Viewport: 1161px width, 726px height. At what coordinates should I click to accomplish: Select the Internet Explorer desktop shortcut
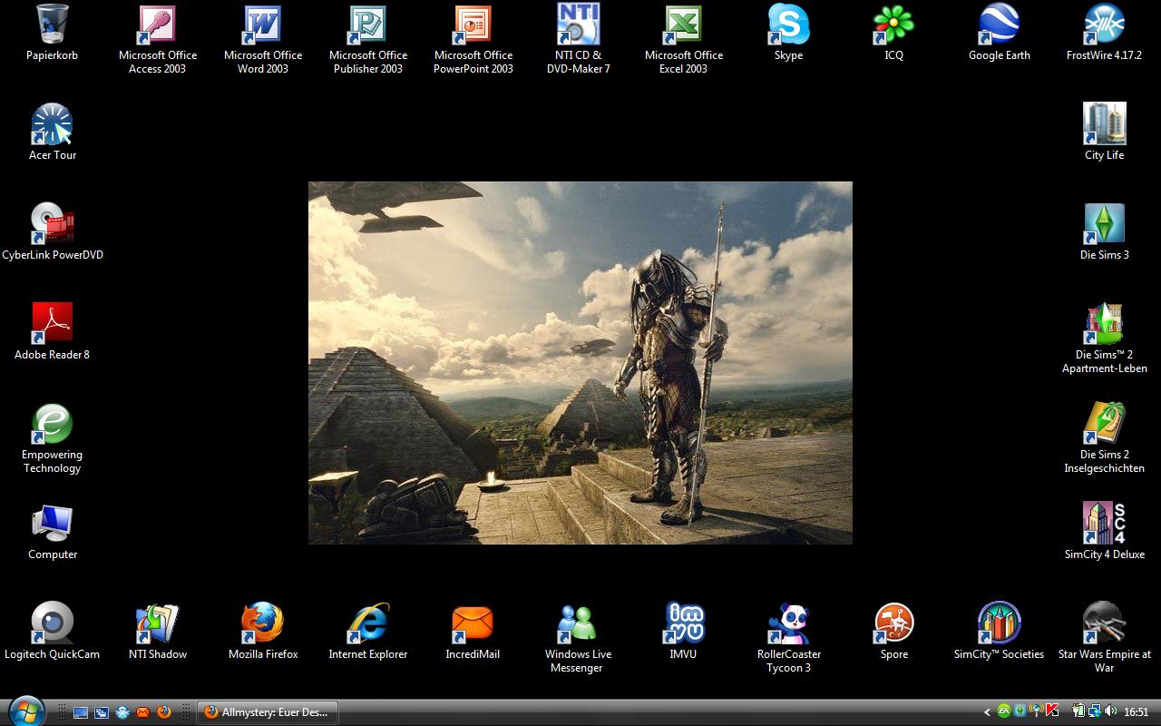click(x=368, y=632)
